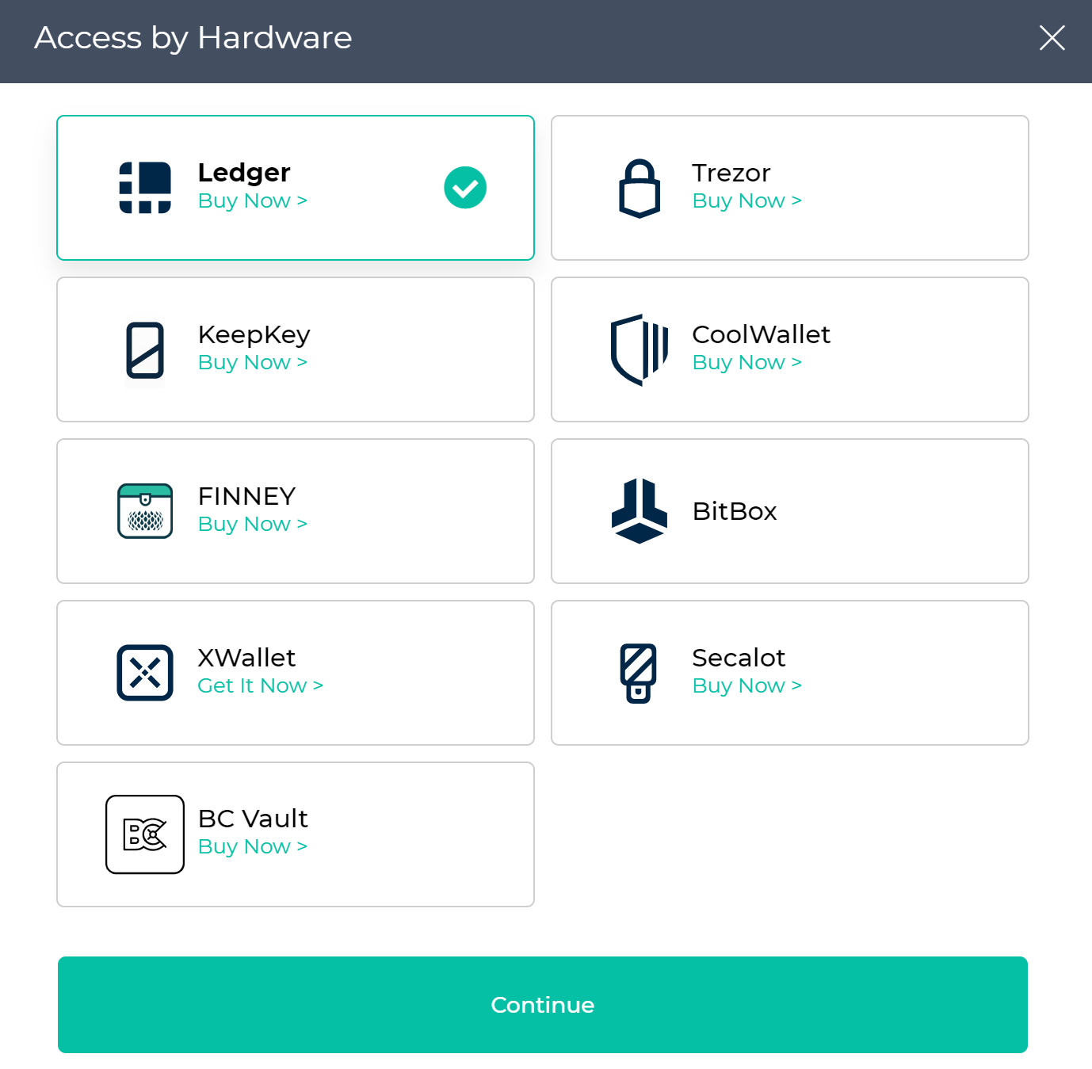Toggle the Ledger selected checkmark

(x=465, y=188)
